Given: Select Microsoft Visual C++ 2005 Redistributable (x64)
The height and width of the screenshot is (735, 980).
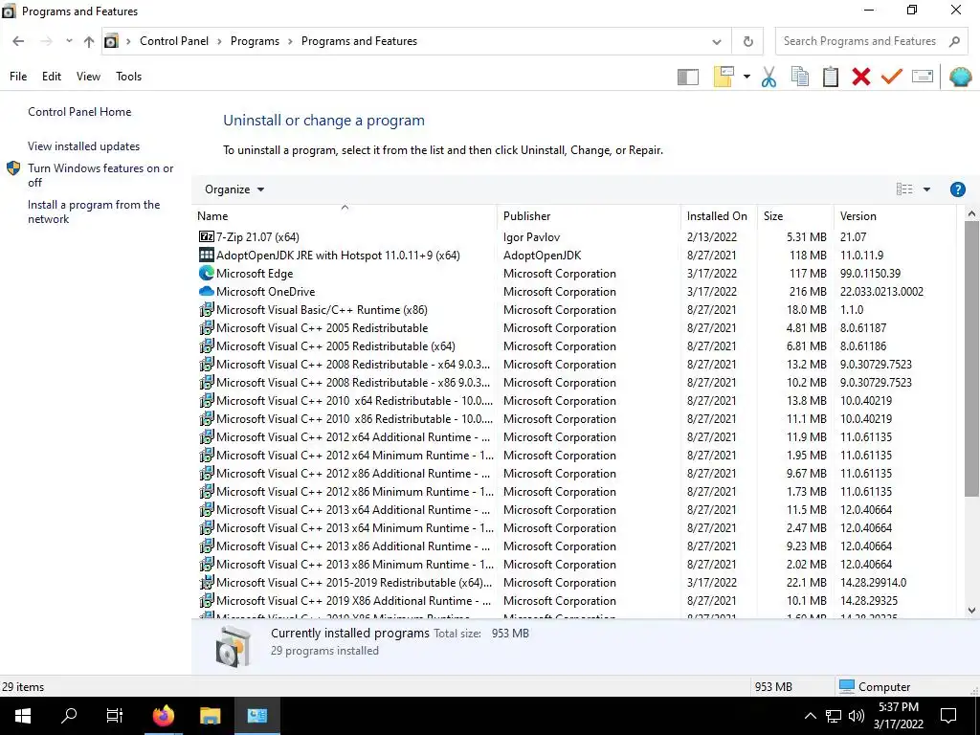Looking at the screenshot, I should [x=575, y=345].
